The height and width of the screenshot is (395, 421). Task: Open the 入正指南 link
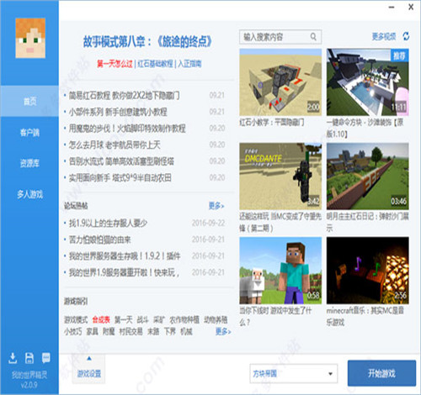tap(189, 64)
